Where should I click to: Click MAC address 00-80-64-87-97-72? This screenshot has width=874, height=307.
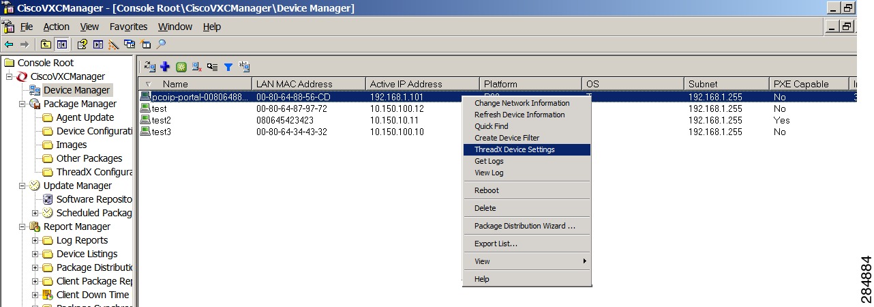292,108
